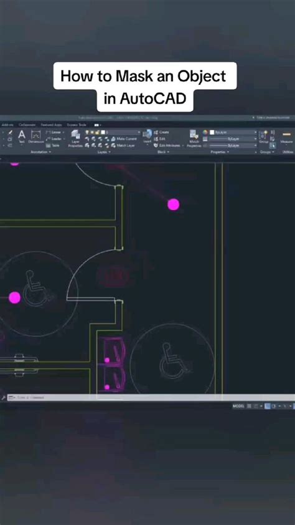The image size is (295, 525).
Task: Click the object color wheel icon
Action: coord(205,132)
